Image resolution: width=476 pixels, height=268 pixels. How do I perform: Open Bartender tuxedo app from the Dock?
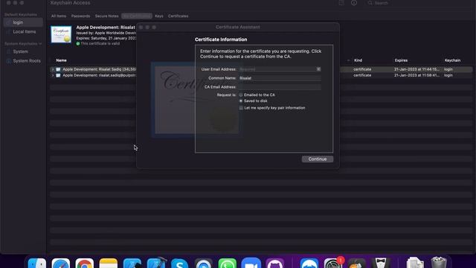tap(381, 263)
